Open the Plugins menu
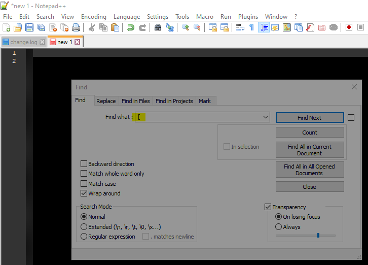Viewport: 368px width, 265px height. [248, 17]
